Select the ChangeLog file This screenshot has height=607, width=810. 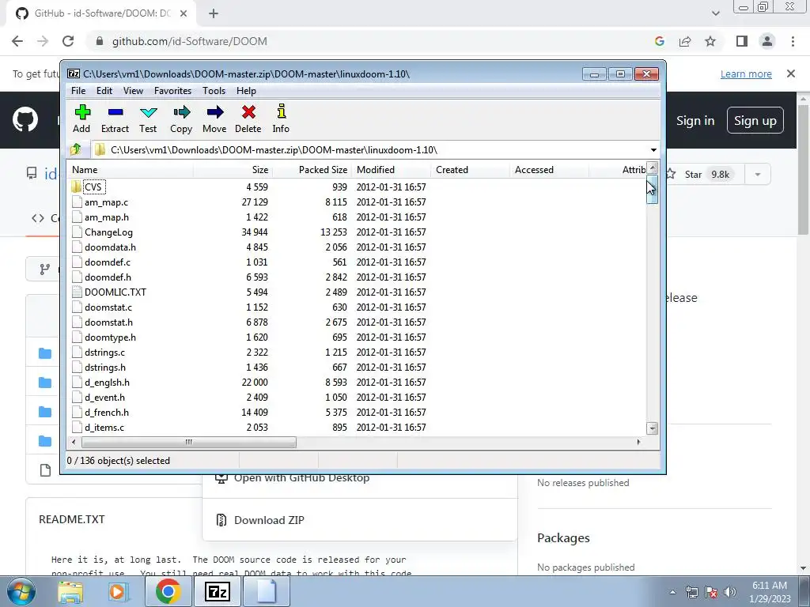pos(108,232)
